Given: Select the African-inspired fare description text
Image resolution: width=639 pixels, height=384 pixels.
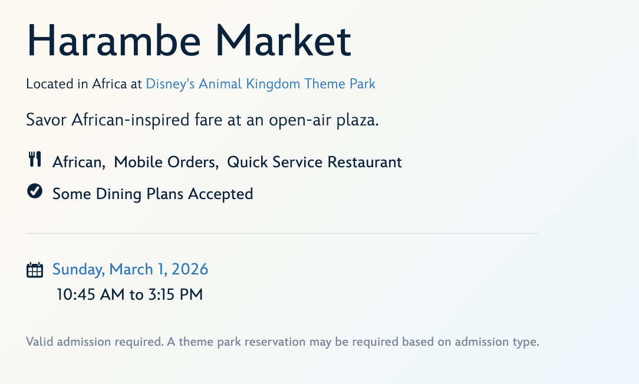Looking at the screenshot, I should 202,120.
